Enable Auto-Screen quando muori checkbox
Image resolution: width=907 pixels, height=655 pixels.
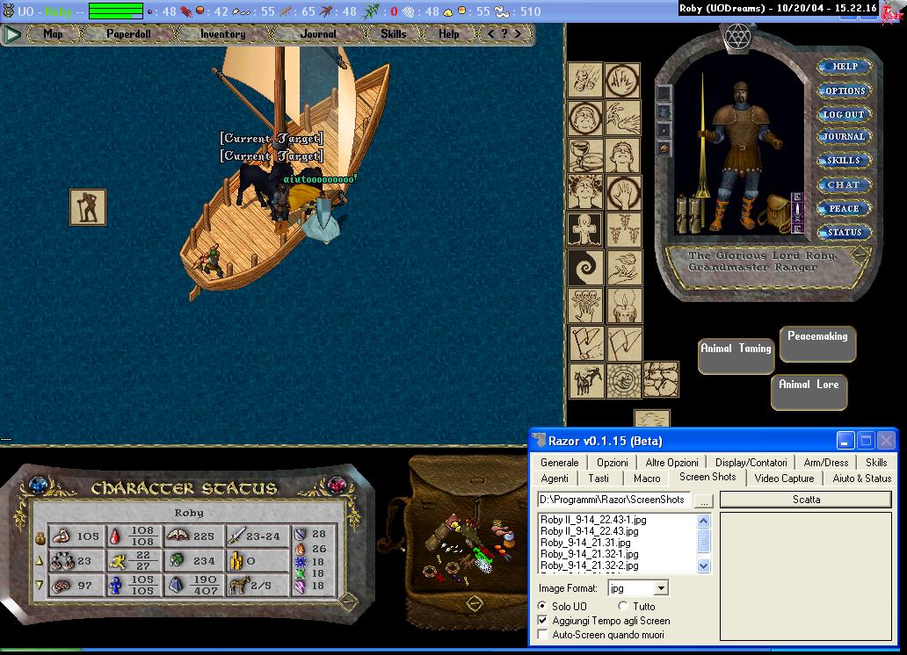tap(542, 635)
